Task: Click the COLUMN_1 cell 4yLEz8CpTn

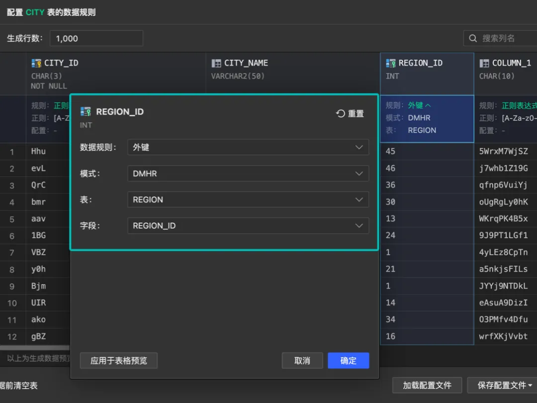Action: [503, 252]
